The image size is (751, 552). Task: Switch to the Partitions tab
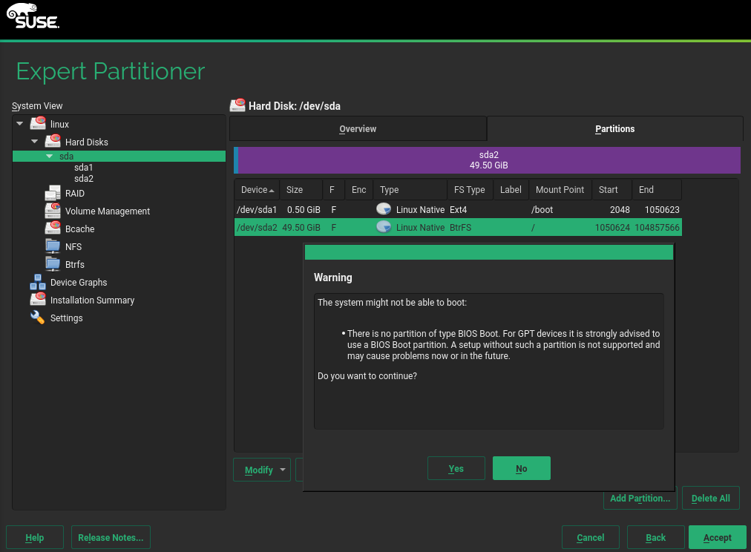(x=614, y=129)
